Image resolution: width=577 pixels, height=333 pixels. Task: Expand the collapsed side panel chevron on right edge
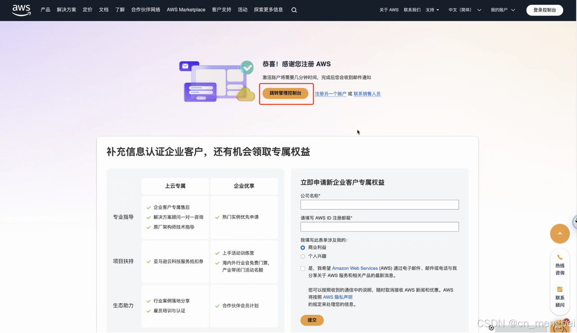[x=575, y=222]
